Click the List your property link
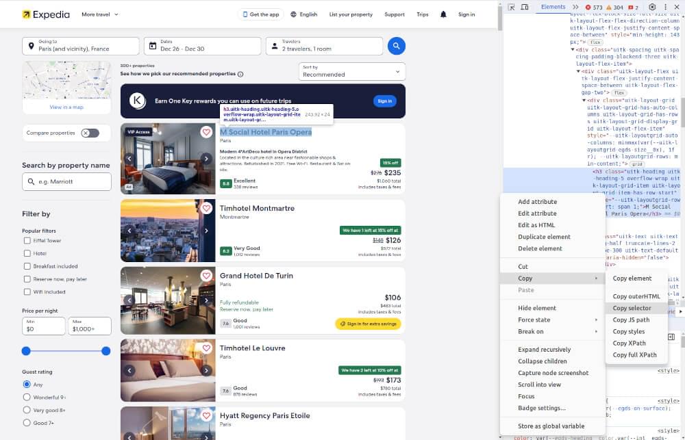Screen dimensions: 685x440 [x=351, y=14]
